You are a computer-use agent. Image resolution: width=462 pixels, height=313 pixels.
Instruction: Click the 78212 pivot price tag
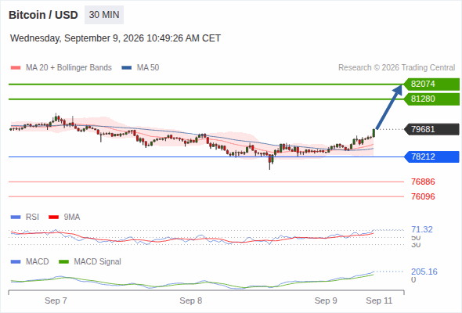point(431,156)
